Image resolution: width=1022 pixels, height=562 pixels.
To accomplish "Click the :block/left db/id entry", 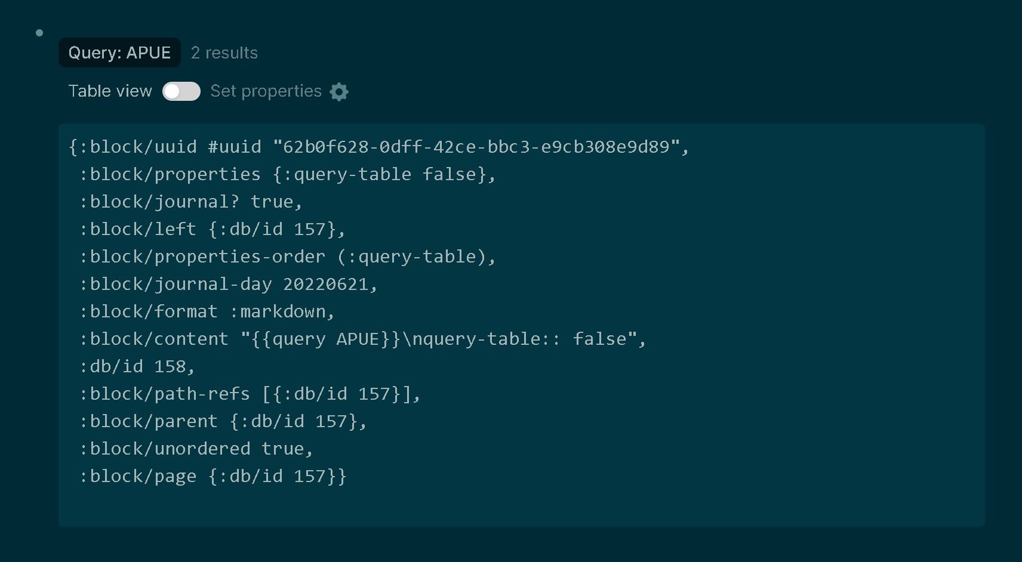I will pyautogui.click(x=212, y=229).
